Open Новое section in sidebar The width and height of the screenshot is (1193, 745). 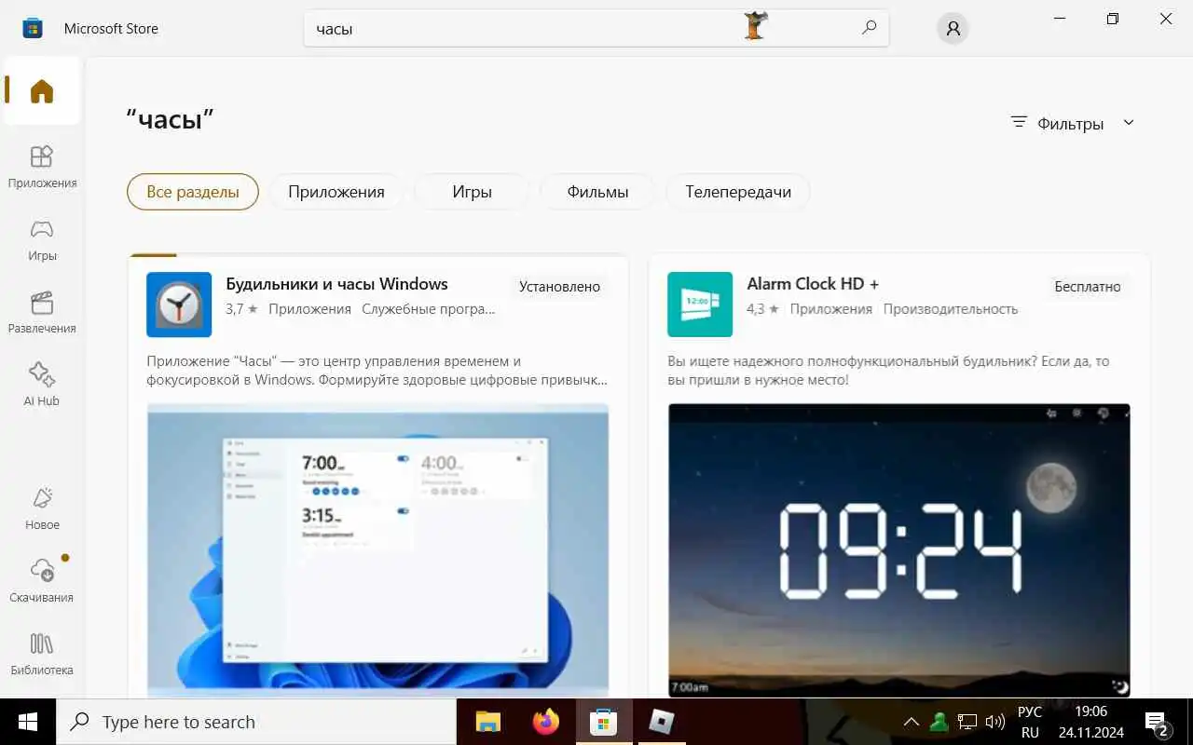point(42,508)
